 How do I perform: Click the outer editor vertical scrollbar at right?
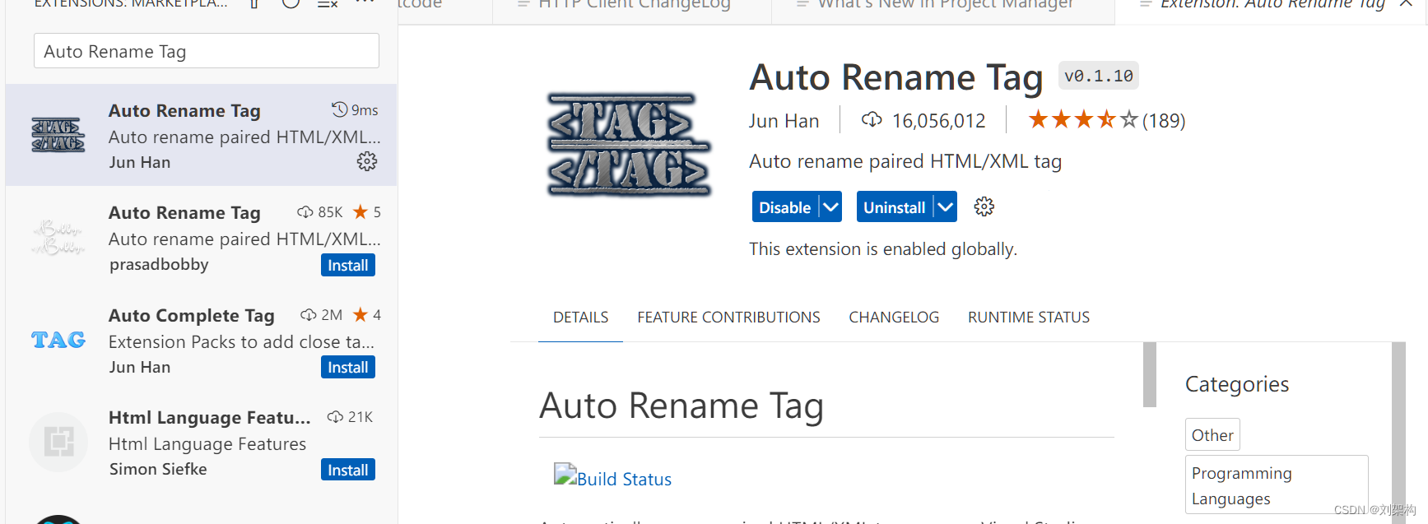click(1398, 433)
